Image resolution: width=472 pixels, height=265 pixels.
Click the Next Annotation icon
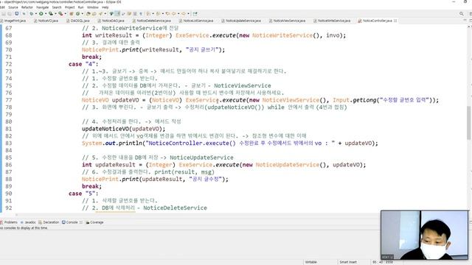click(x=147, y=13)
